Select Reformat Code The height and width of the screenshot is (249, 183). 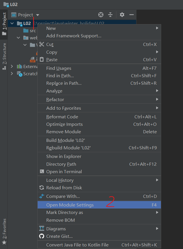click(x=99, y=117)
